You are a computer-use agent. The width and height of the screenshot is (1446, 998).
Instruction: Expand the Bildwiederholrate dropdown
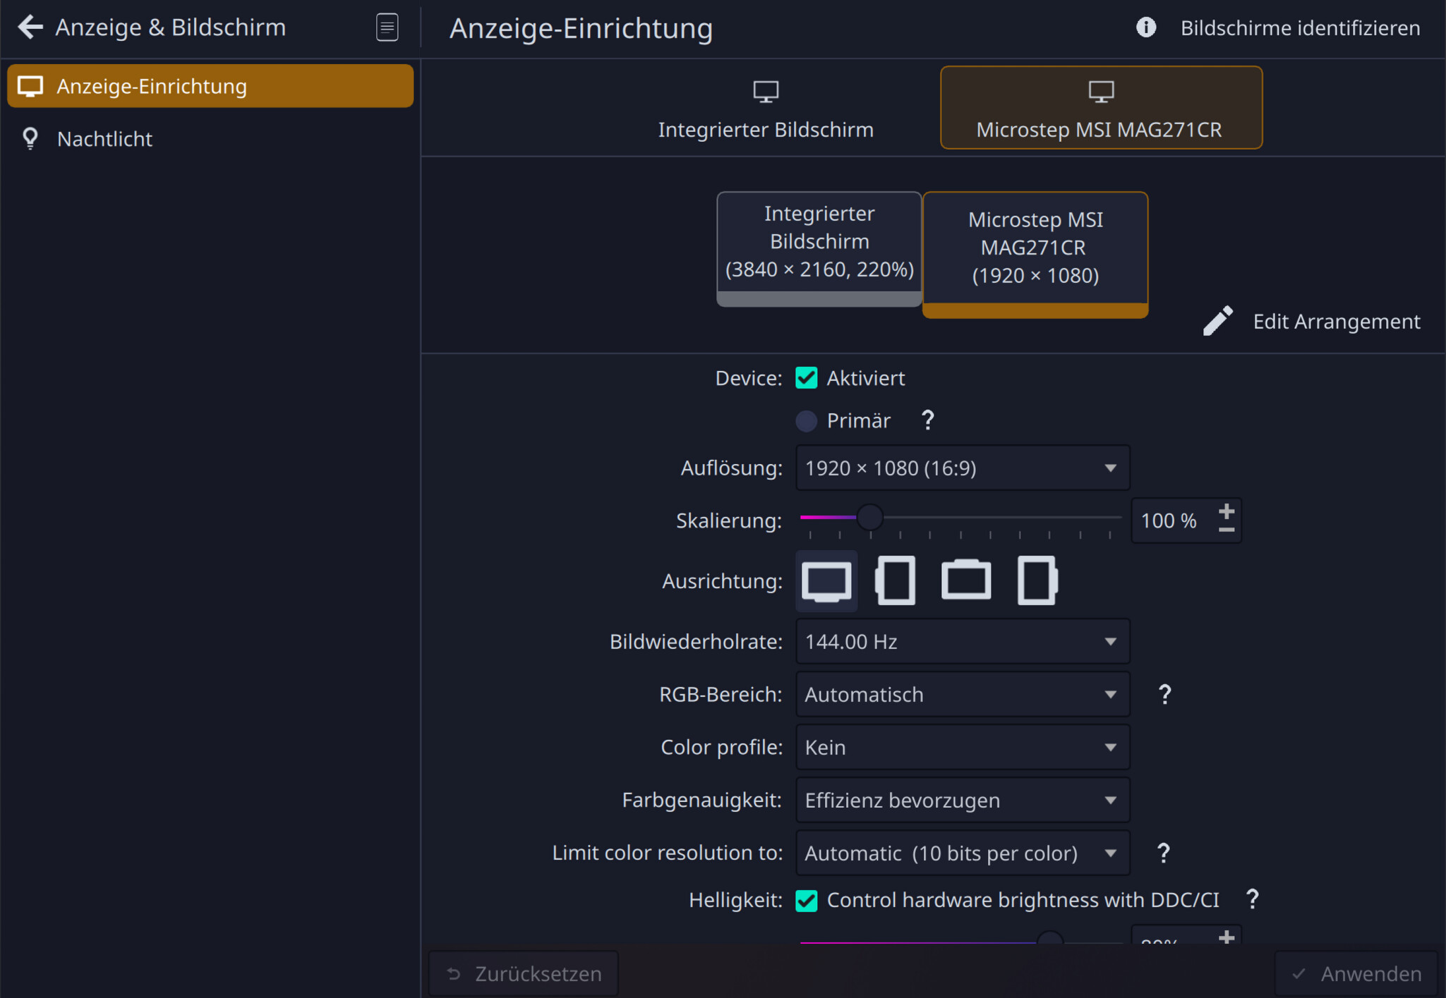click(962, 642)
